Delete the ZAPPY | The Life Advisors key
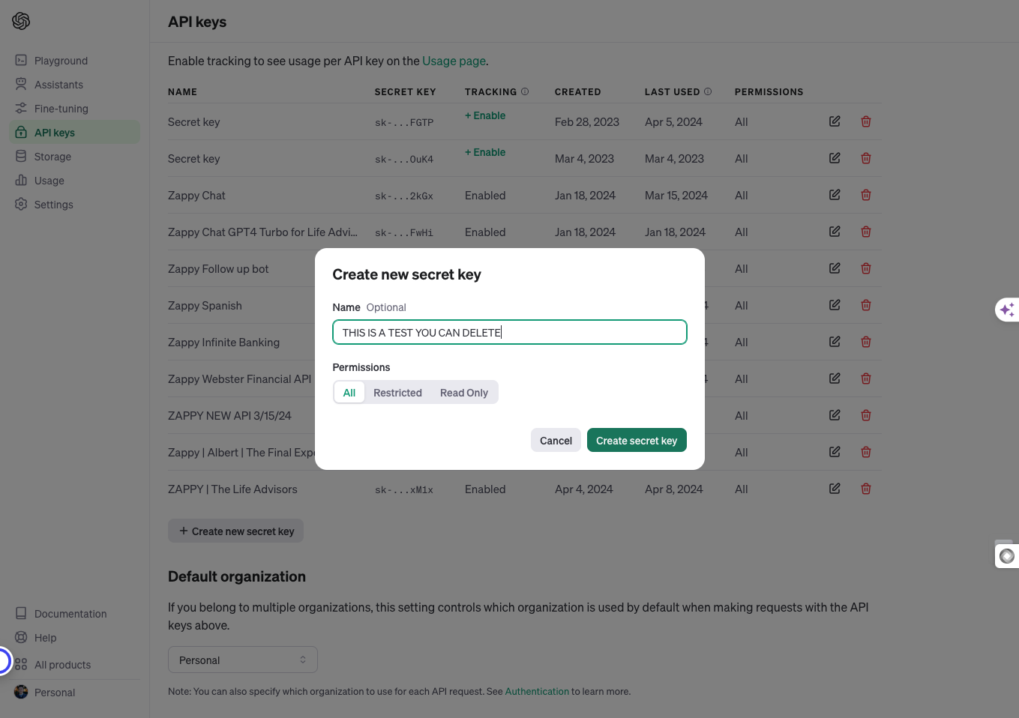This screenshot has width=1019, height=718. pos(866,489)
